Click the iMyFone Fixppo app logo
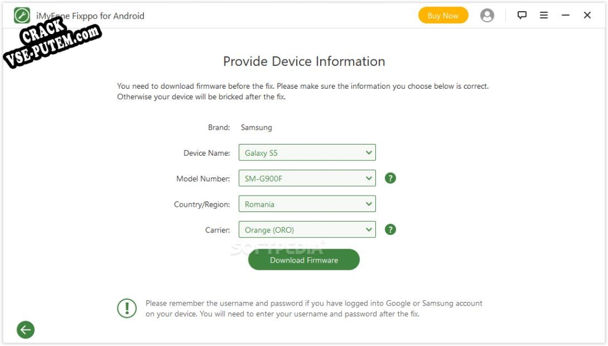The image size is (608, 346). pos(22,15)
